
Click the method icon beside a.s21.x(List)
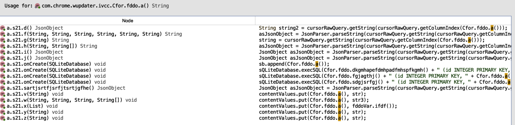click(x=3, y=106)
